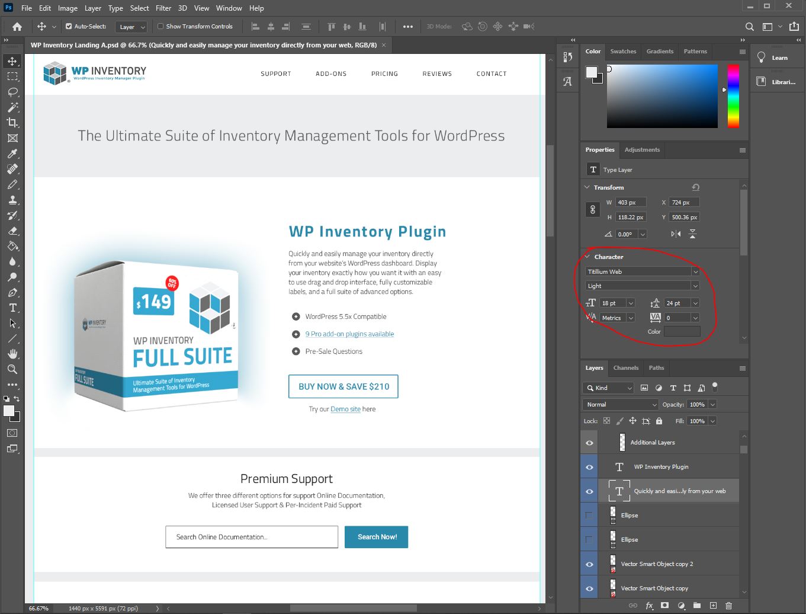The width and height of the screenshot is (806, 614).
Task: Select the Hand tool
Action: point(12,354)
